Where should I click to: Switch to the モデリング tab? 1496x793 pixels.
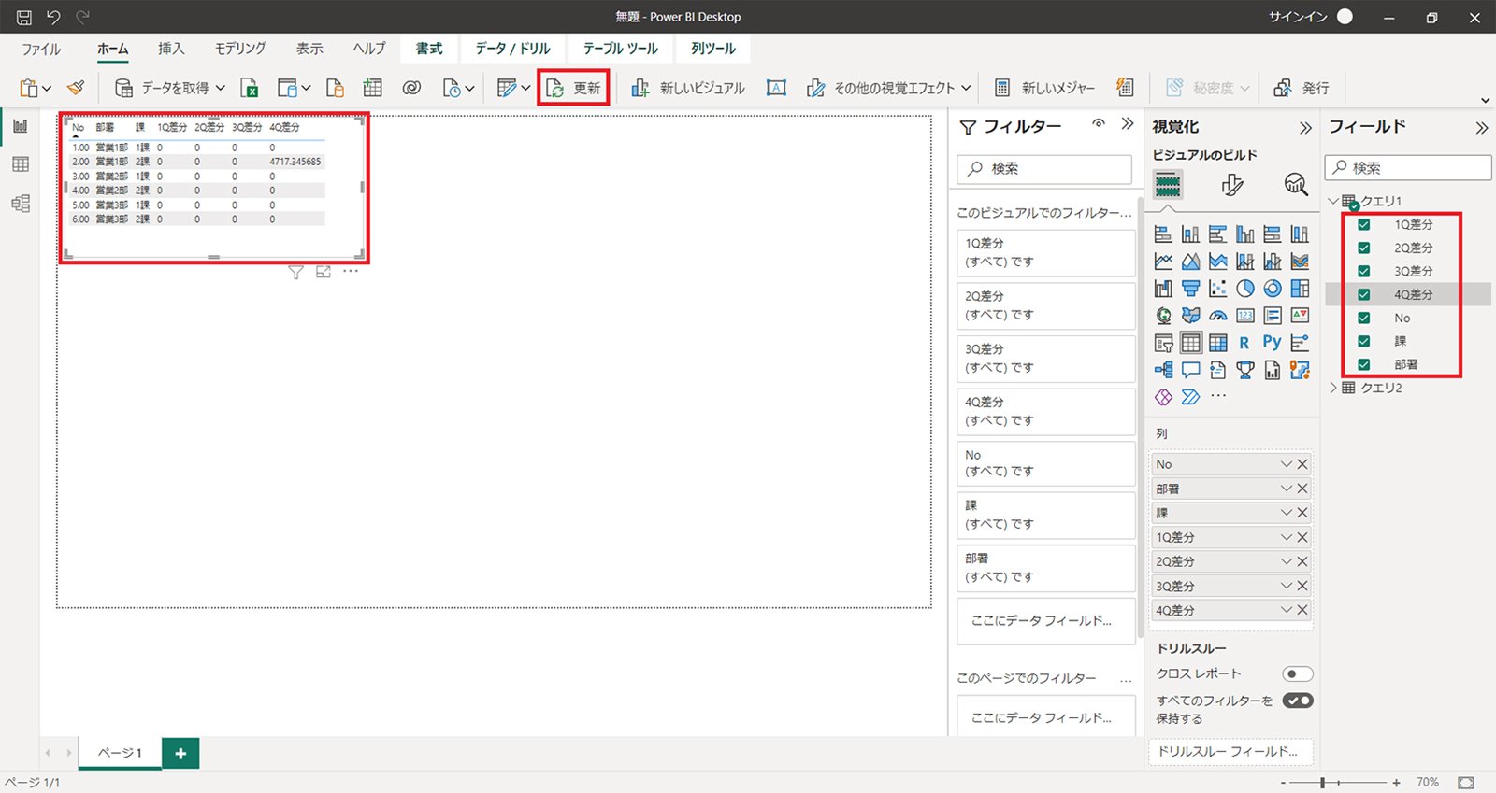click(x=240, y=49)
